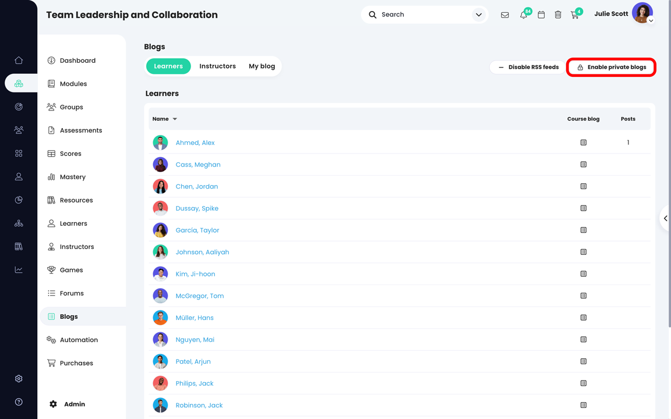Expand the right side panel chevron
This screenshot has height=419, width=671.
[665, 218]
